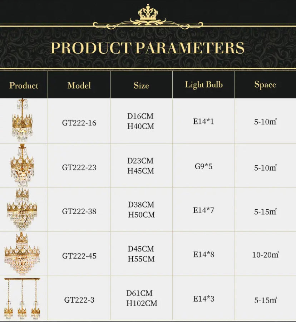Open the GT222-23 chandelier product image
This screenshot has height=322, width=296.
point(22,165)
